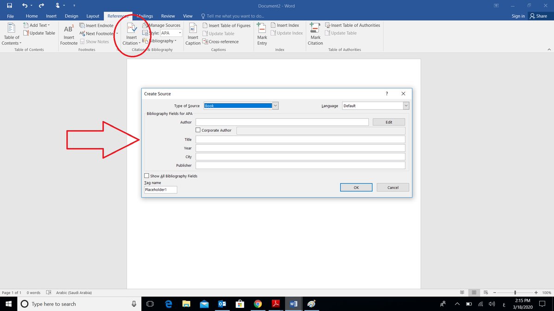The height and width of the screenshot is (311, 554).
Task: Click Mark Citation
Action: (x=315, y=34)
